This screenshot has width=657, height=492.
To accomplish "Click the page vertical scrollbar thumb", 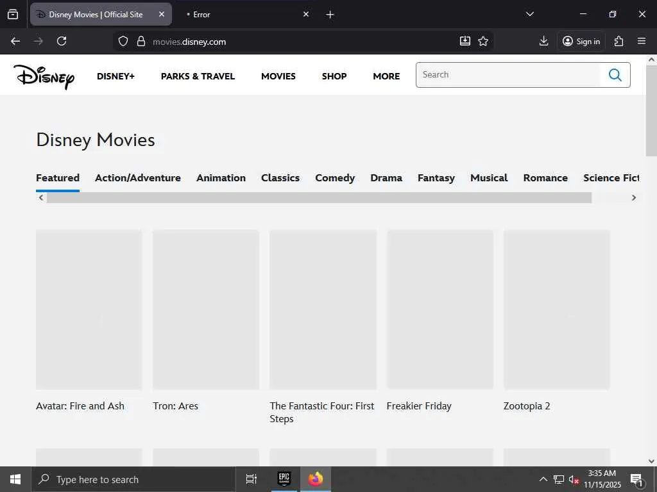I will pos(651,110).
